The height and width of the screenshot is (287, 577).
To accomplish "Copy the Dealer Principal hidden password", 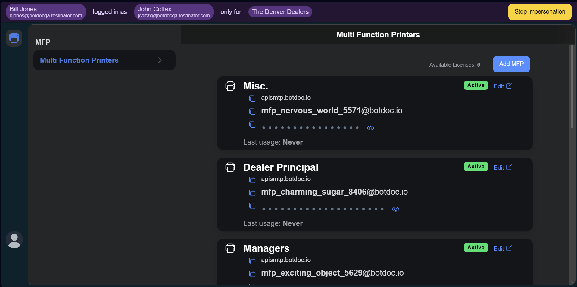I will 252,206.
